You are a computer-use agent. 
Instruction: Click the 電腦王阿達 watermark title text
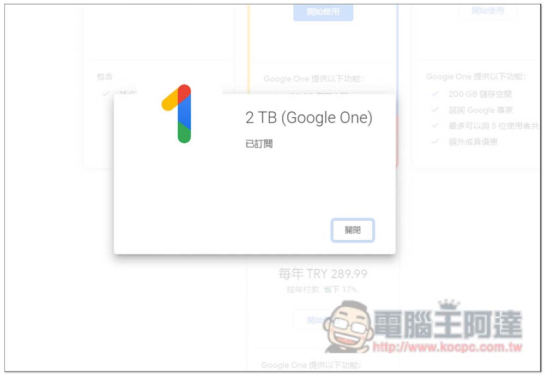coord(449,324)
